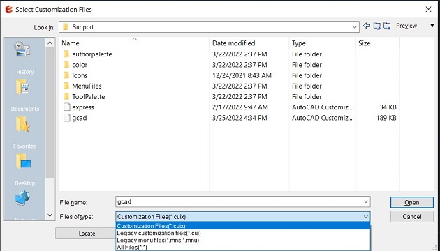Click the Back arrow icon next to Look in
The height and width of the screenshot is (251, 440).
coord(367,26)
